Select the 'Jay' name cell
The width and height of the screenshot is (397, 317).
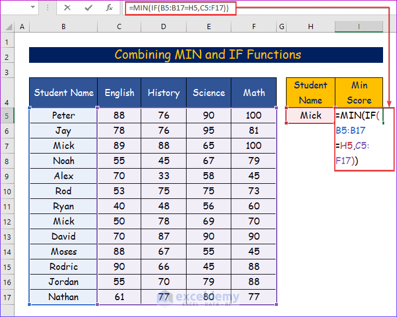tap(63, 131)
